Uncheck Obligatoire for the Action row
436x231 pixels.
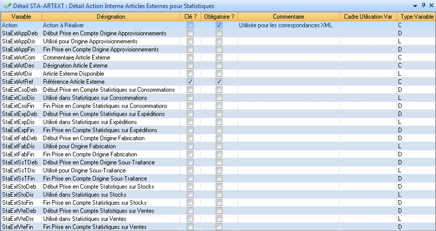219,25
